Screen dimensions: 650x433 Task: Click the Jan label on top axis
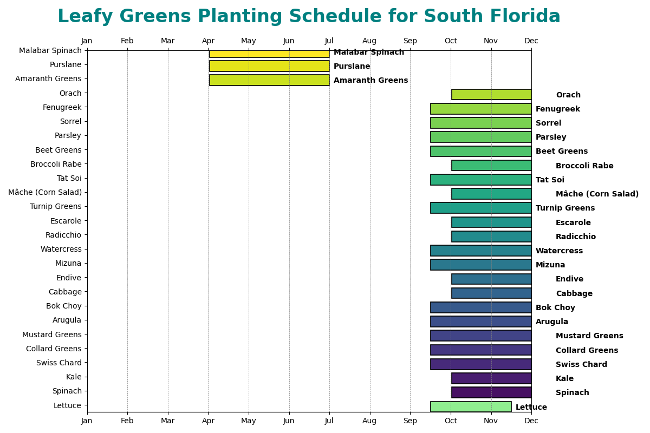click(x=87, y=41)
